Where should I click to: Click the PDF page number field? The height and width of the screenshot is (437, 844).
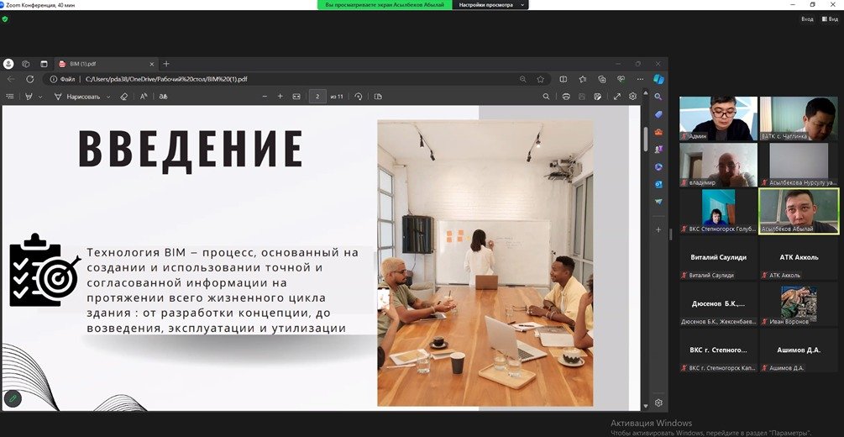[317, 97]
